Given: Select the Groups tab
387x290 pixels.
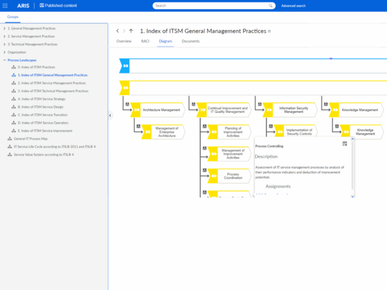Looking at the screenshot, I should 13,17.
